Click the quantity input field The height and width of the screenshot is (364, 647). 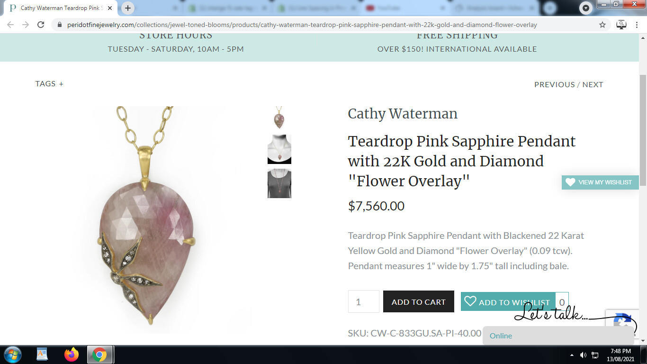364,301
